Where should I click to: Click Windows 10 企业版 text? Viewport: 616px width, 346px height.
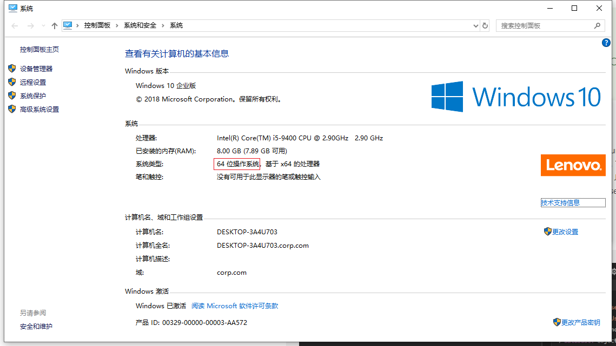point(166,85)
